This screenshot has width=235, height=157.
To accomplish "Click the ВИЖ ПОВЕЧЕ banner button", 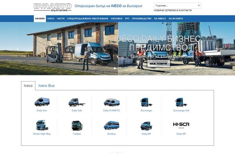I will (x=158, y=64).
